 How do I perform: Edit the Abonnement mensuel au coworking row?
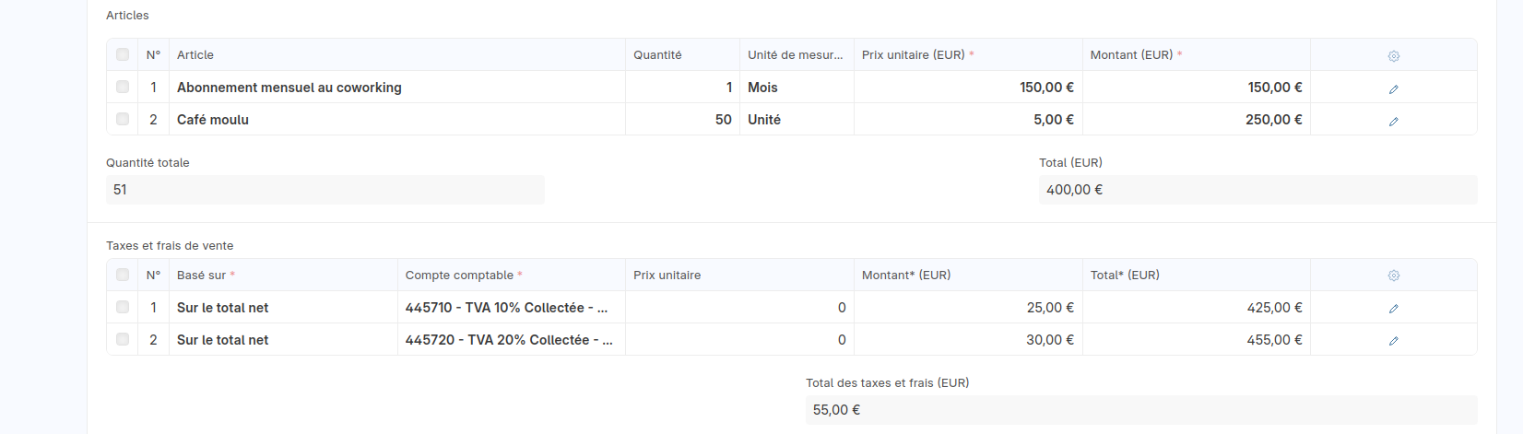(1393, 88)
